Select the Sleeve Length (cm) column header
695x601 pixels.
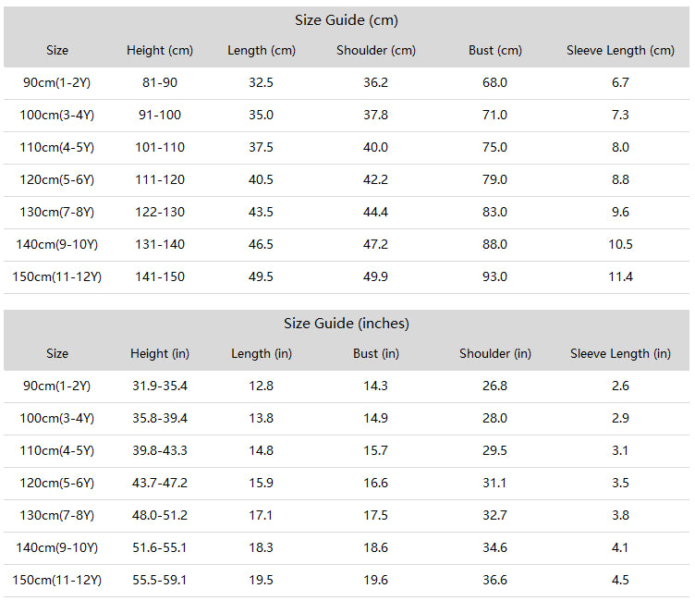click(x=620, y=51)
